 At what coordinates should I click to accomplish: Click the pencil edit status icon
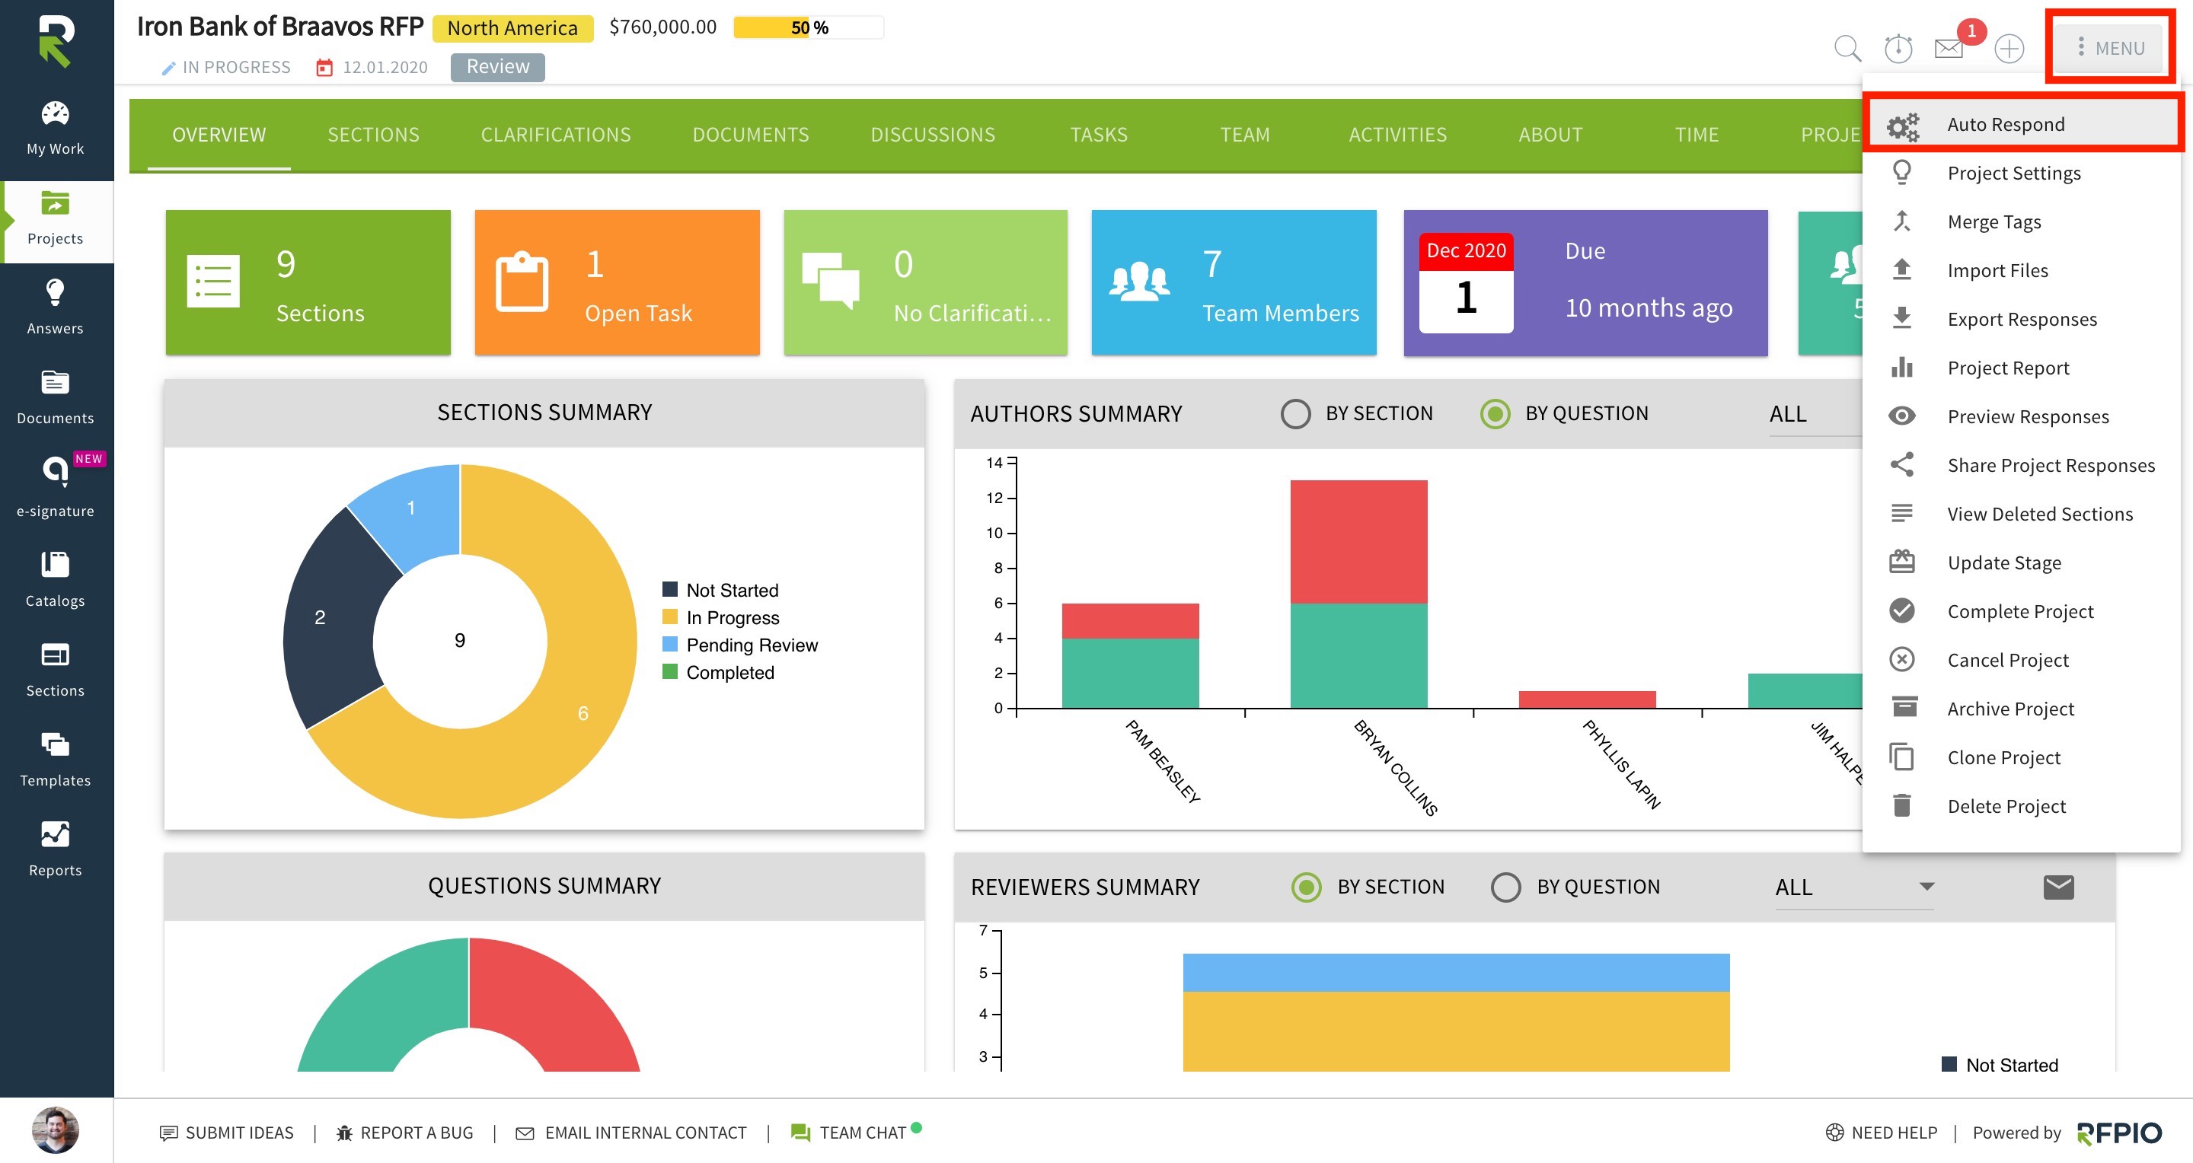tap(168, 68)
